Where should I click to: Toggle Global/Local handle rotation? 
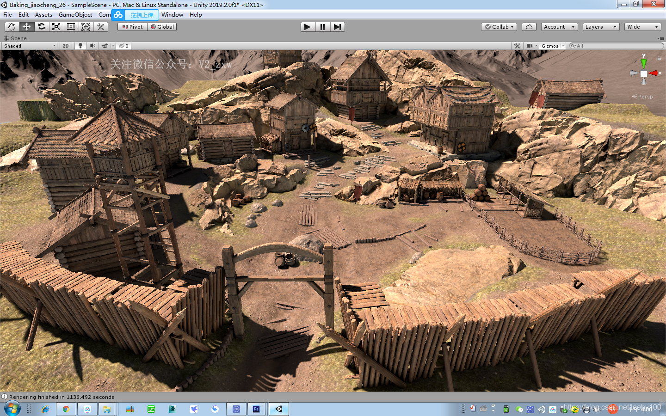click(162, 27)
